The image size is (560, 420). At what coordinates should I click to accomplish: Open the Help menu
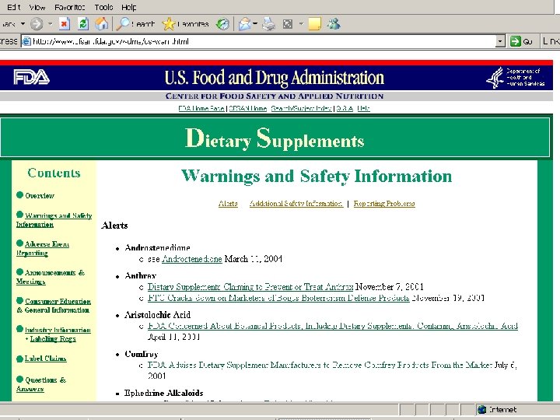click(128, 7)
